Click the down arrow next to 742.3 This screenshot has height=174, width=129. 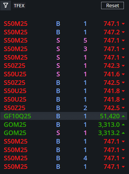coord(123,66)
